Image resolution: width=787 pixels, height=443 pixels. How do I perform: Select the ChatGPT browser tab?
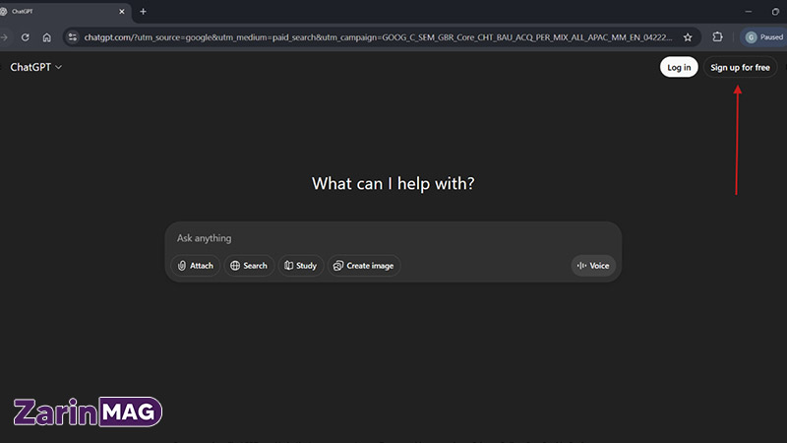63,12
